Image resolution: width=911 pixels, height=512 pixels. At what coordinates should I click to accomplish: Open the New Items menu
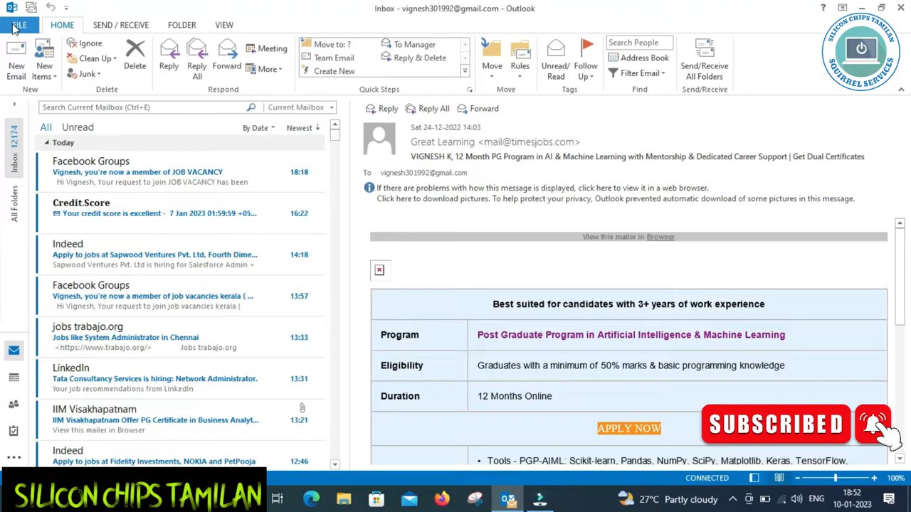44,60
